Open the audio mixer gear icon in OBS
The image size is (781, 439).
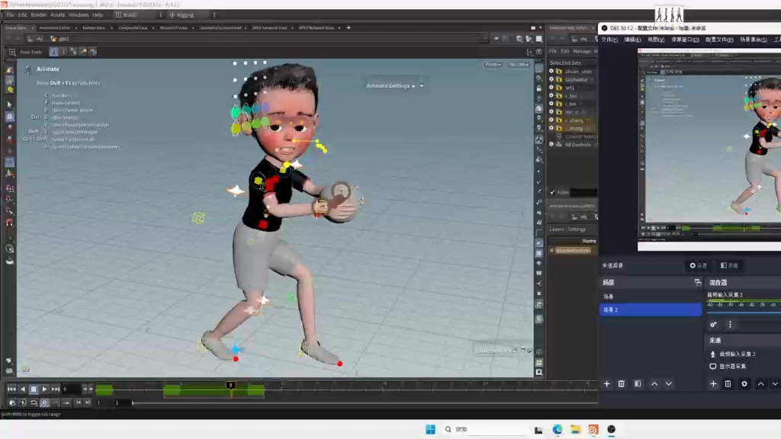715,323
